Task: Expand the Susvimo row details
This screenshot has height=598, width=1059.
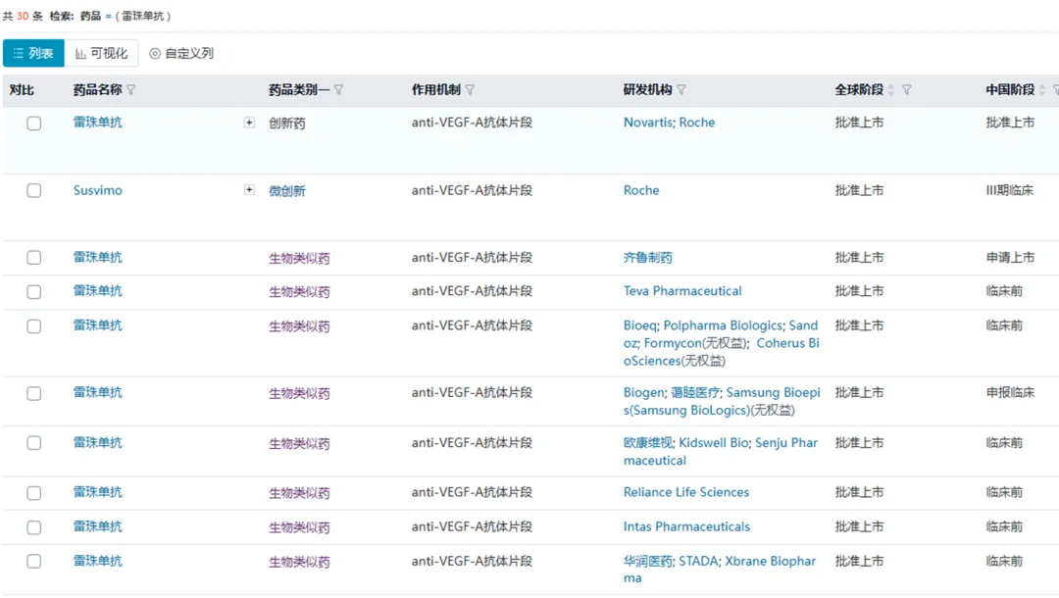Action: click(x=249, y=190)
